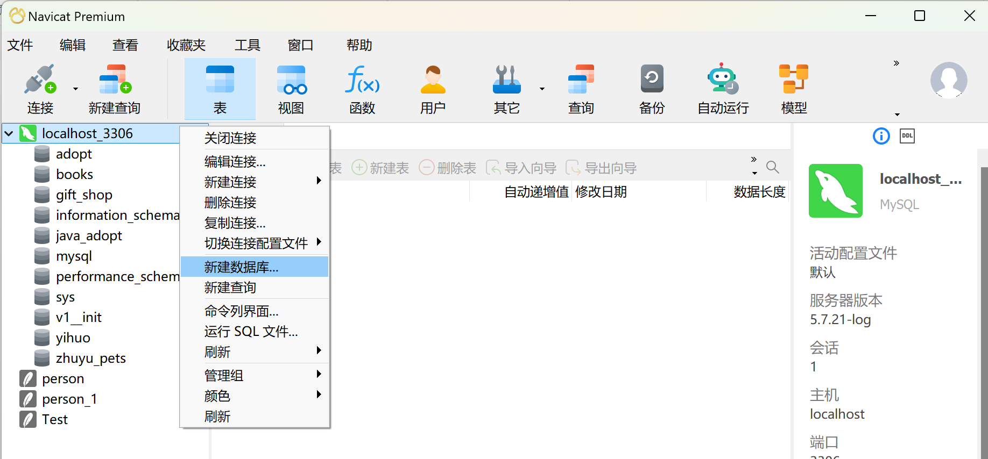
Task: Open the 其它 tools toolbar button
Action: tap(507, 89)
